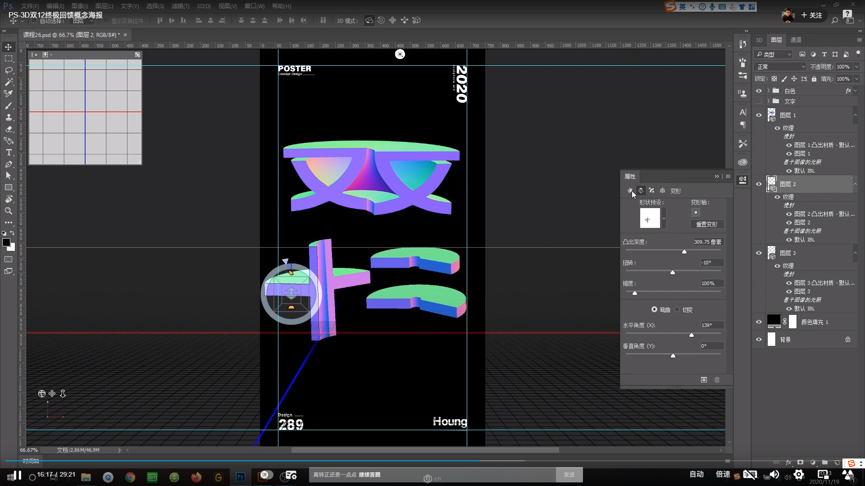Select the 弯曲 radio button
865x486 pixels.
[654, 309]
